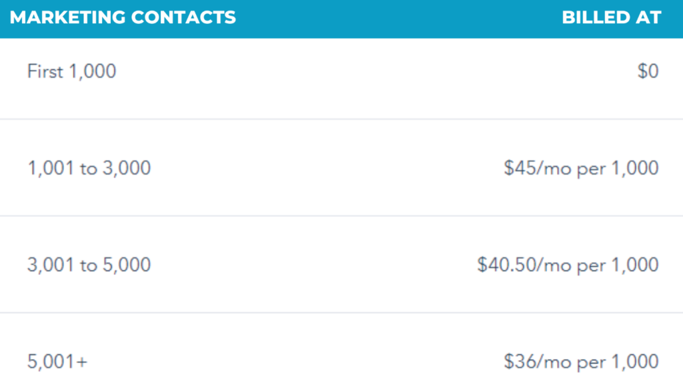The height and width of the screenshot is (384, 683).
Task: Click the divider line below the First 1,000 row
Action: coord(341,119)
